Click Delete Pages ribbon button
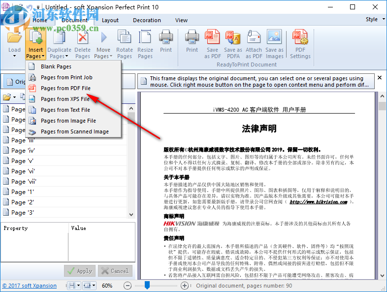This screenshot has width=387, height=292. click(x=82, y=44)
